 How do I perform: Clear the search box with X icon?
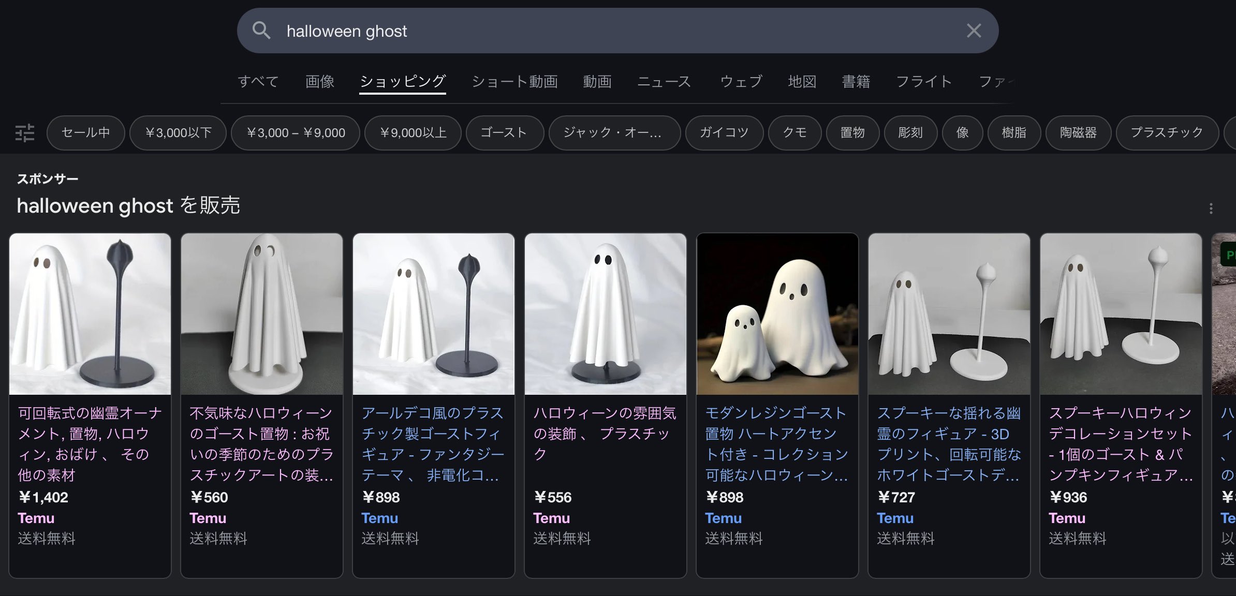coord(974,31)
